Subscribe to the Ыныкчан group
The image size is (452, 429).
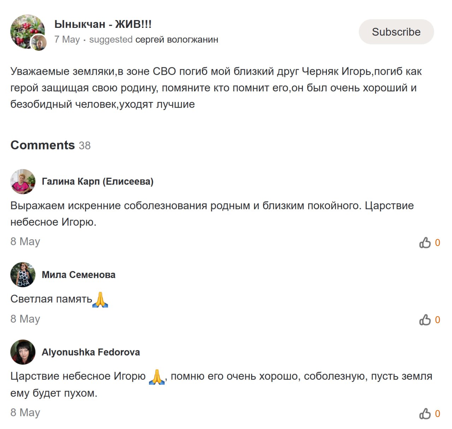tap(396, 32)
